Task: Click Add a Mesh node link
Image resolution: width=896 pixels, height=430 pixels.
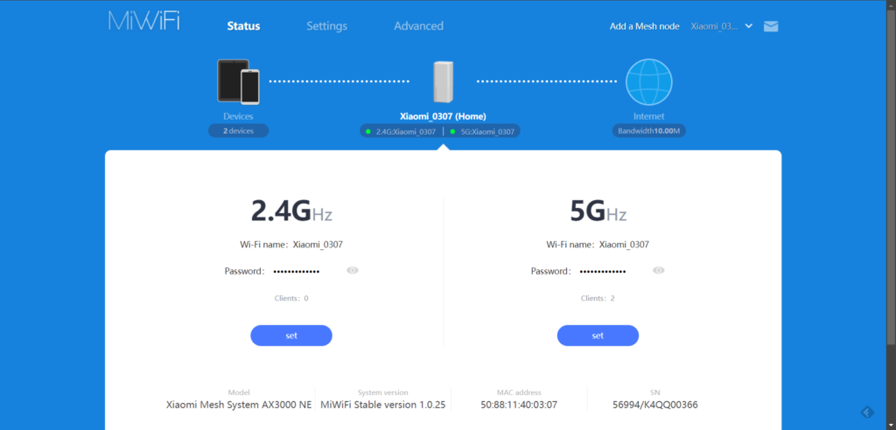Action: [644, 26]
